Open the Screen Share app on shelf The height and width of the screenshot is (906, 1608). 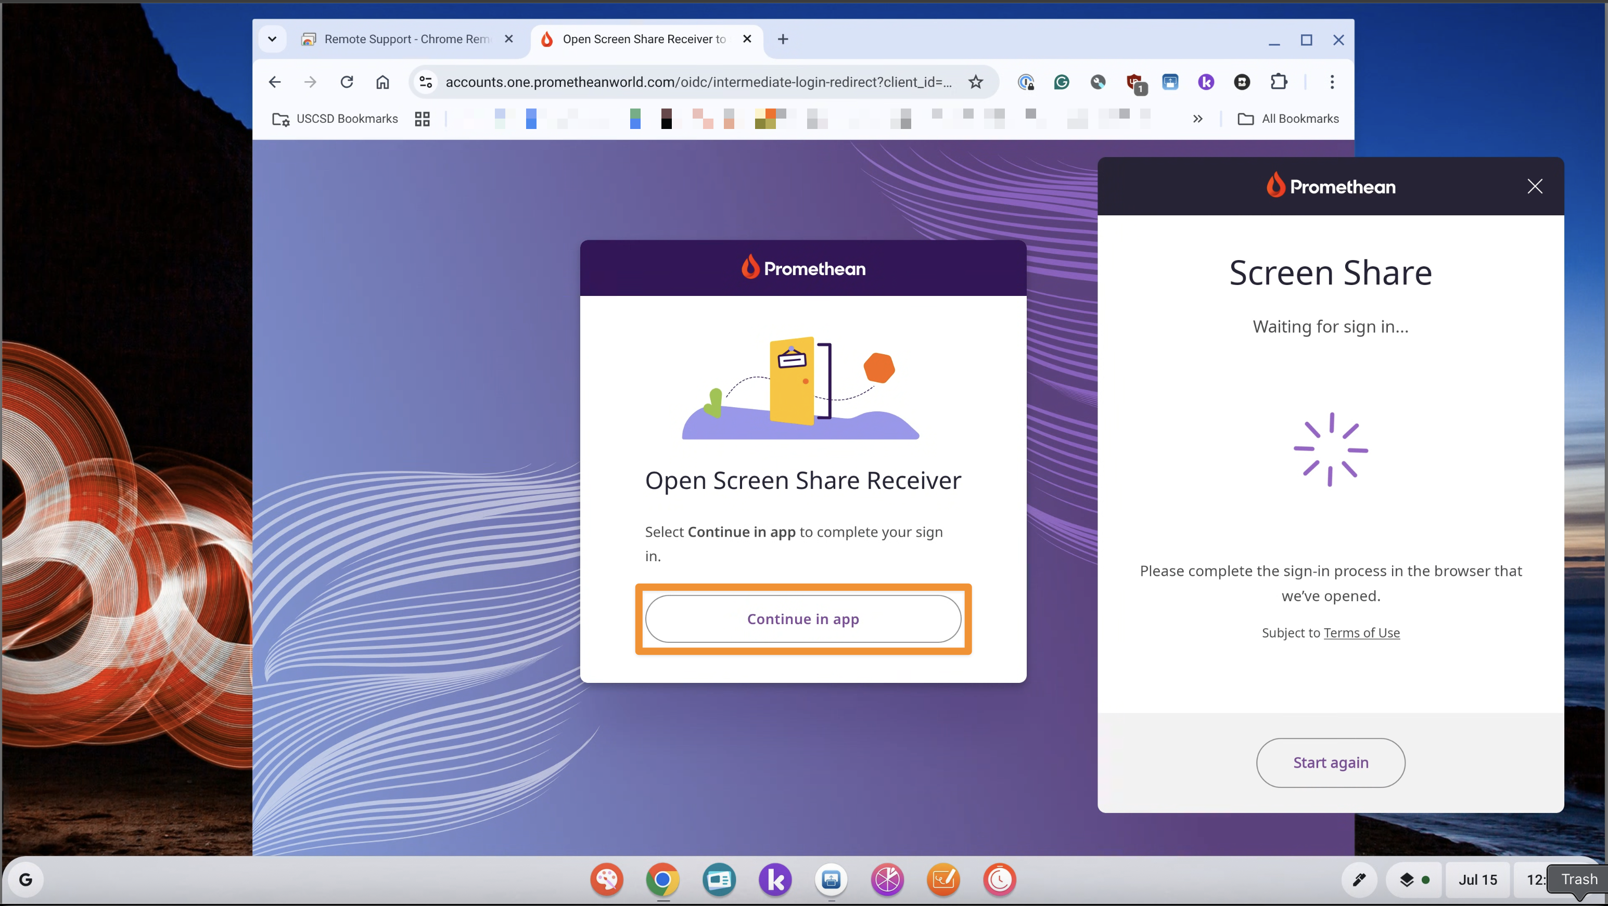coord(831,879)
